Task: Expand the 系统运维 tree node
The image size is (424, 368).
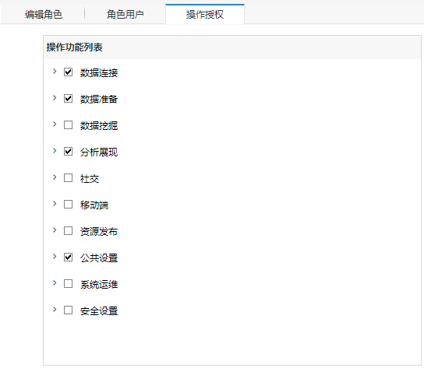Action: pyautogui.click(x=55, y=283)
